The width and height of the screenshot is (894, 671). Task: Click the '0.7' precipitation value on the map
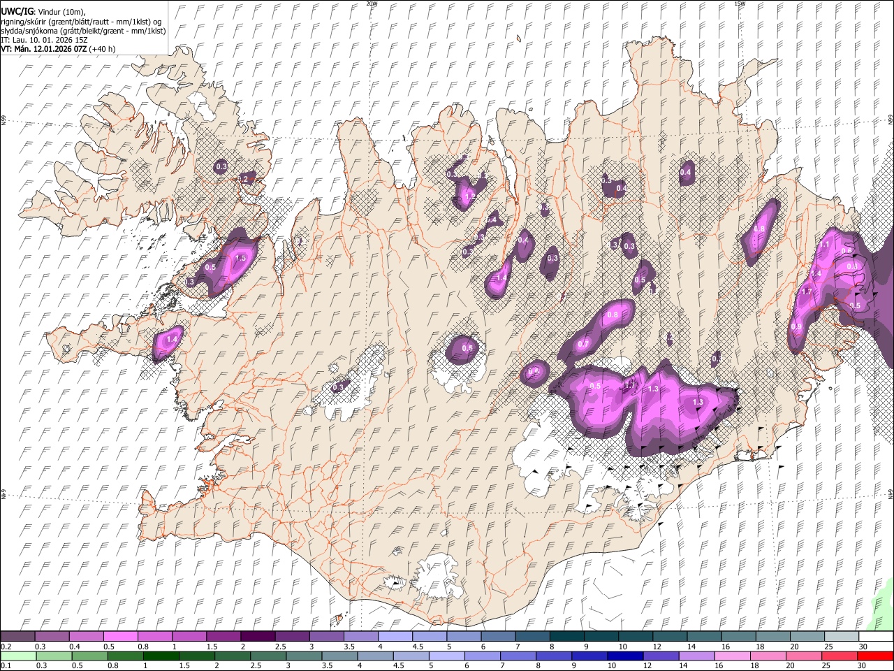583,343
